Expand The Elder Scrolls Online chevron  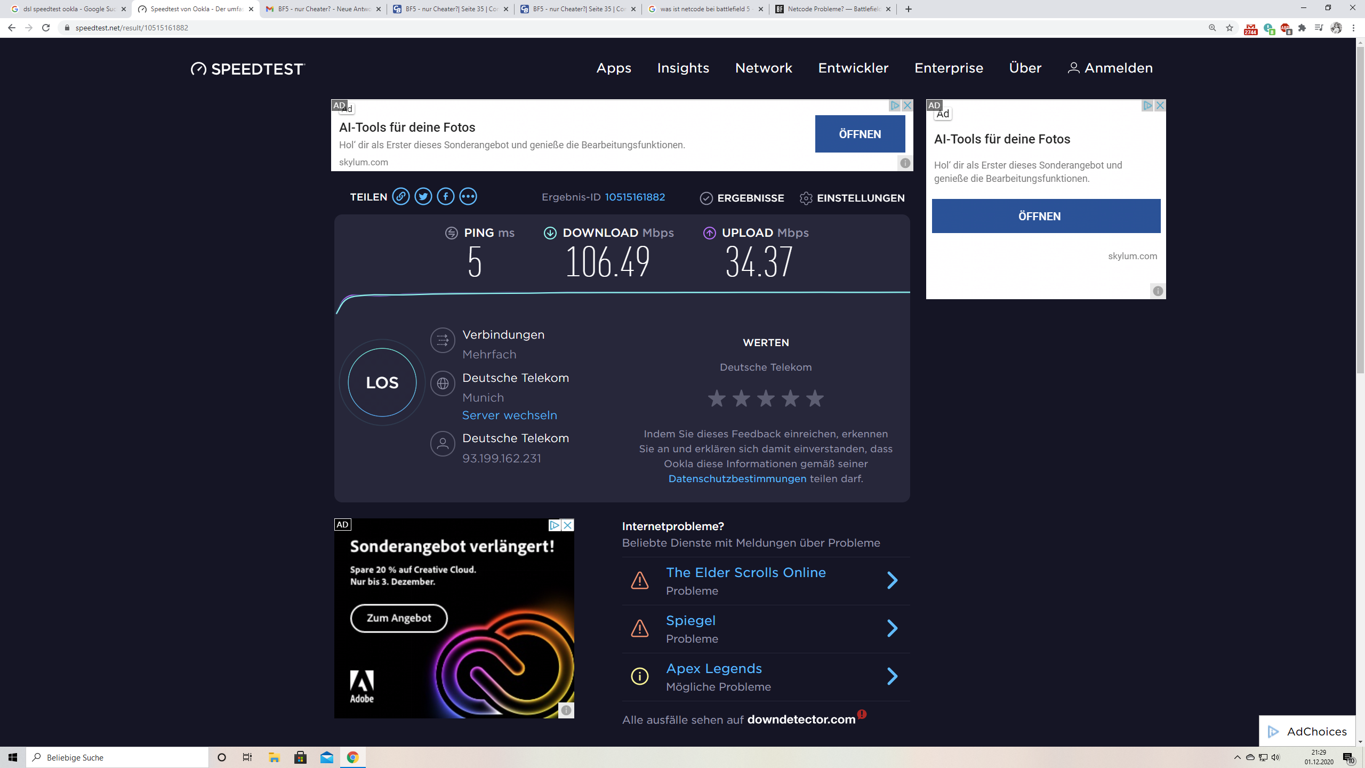pyautogui.click(x=892, y=580)
